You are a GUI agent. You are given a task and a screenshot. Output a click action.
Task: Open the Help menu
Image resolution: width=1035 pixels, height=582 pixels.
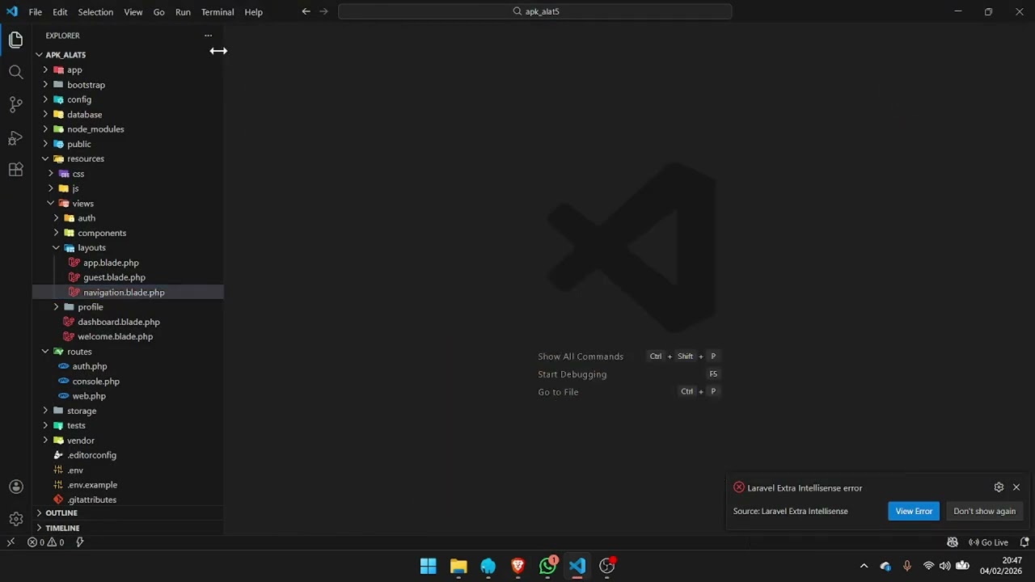tap(254, 12)
